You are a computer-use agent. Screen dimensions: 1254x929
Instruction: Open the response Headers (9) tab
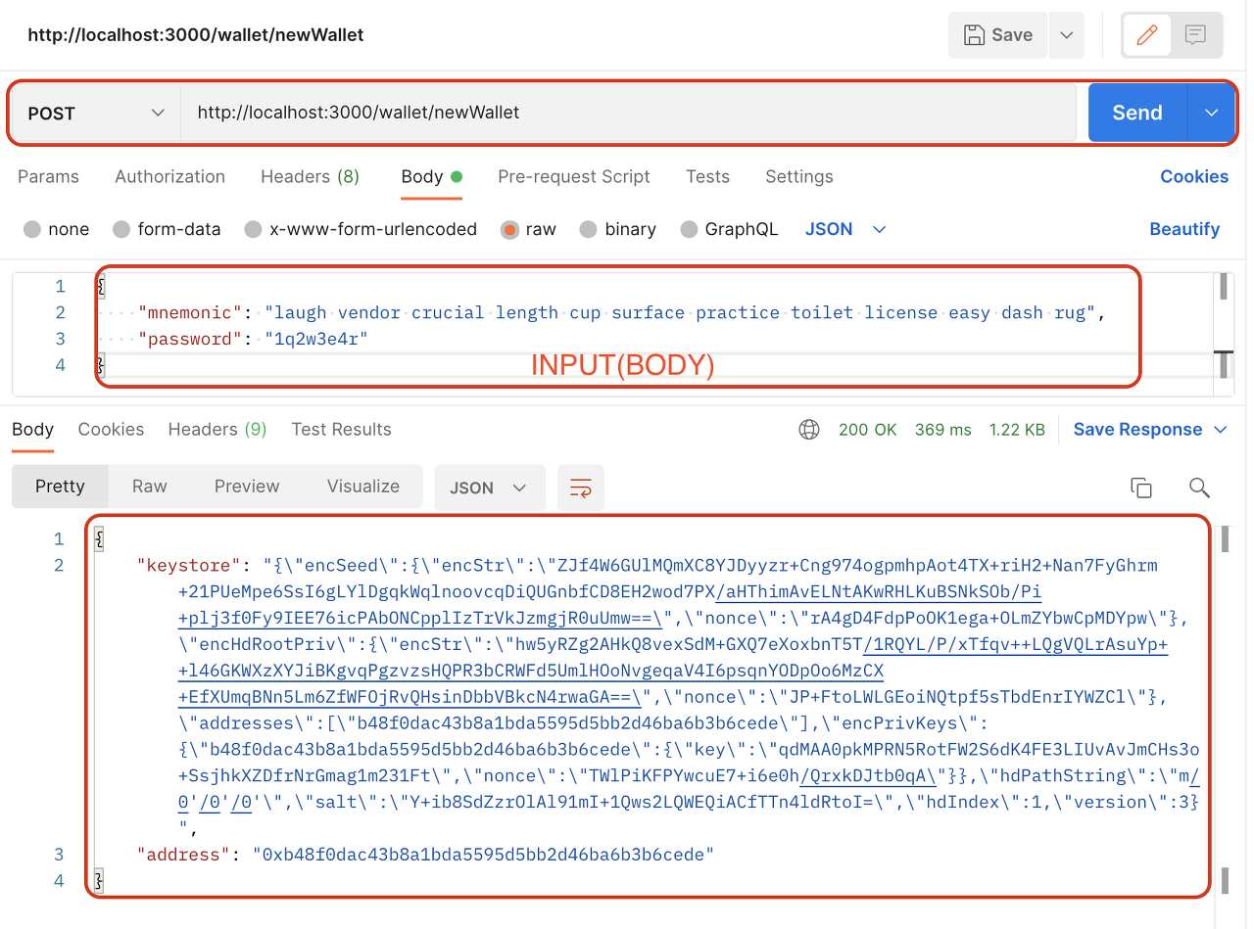[217, 430]
